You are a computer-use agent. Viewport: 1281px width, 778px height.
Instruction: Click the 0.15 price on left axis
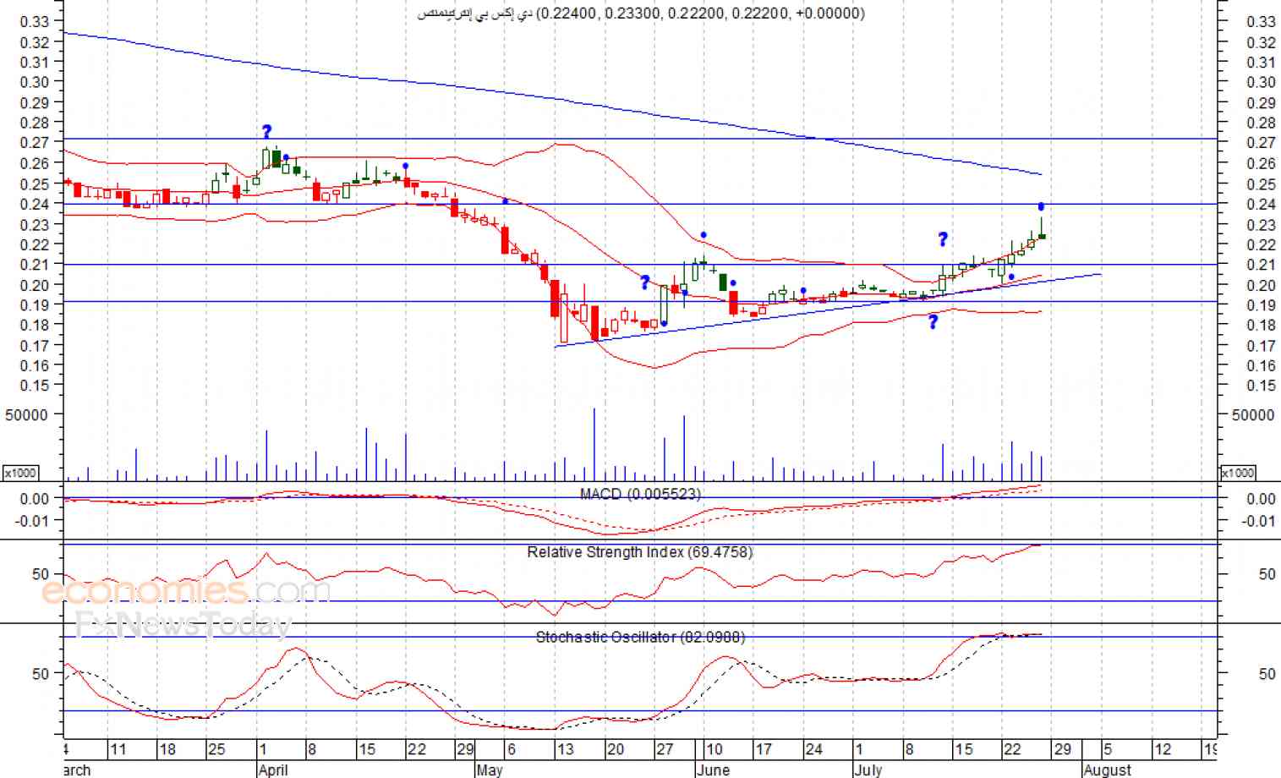coord(35,386)
